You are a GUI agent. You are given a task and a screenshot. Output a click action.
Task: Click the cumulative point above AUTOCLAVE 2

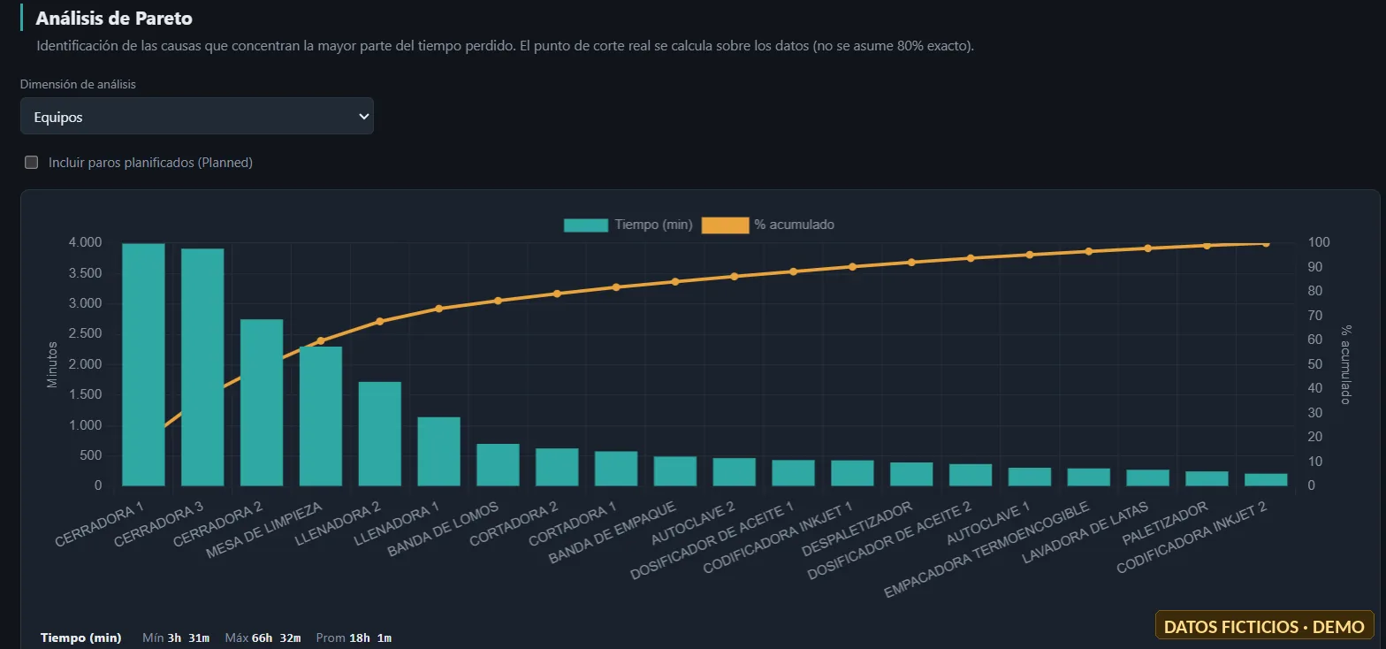[x=735, y=276]
